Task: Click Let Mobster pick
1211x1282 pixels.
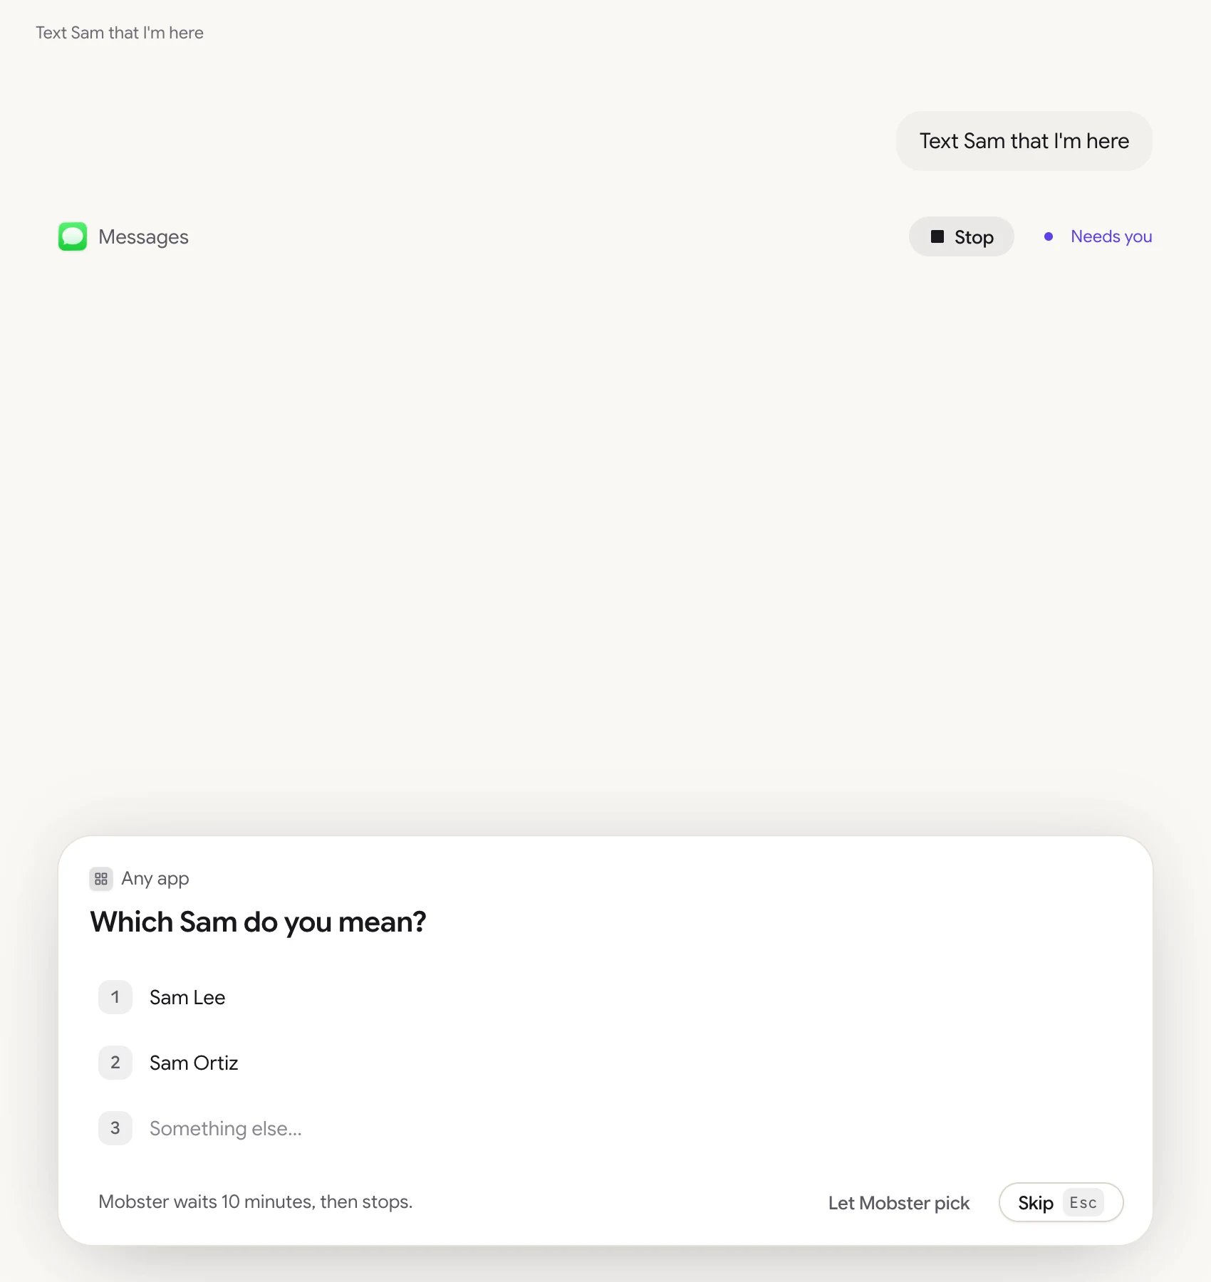Action: pyautogui.click(x=899, y=1203)
